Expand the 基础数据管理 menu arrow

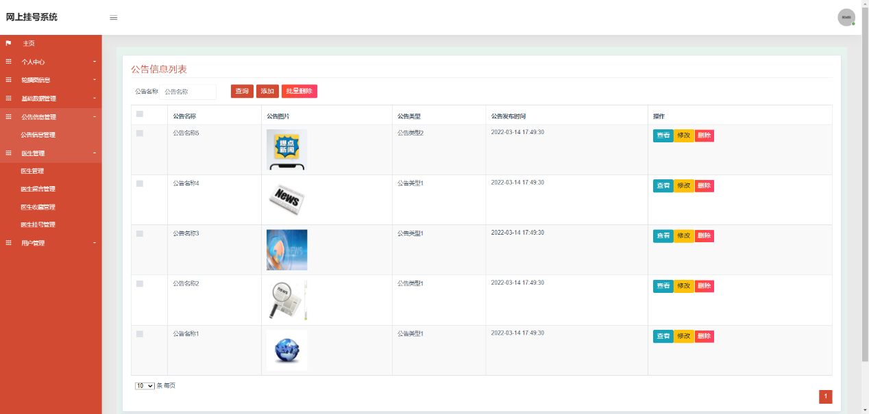pos(95,99)
